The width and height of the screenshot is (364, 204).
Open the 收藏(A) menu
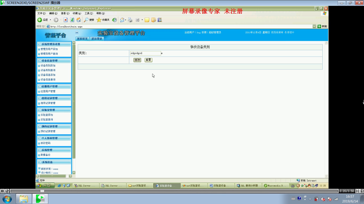click(x=77, y=13)
